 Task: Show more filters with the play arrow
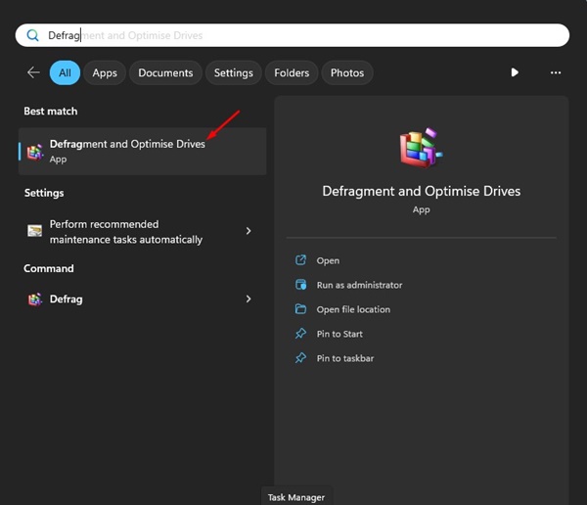click(515, 72)
